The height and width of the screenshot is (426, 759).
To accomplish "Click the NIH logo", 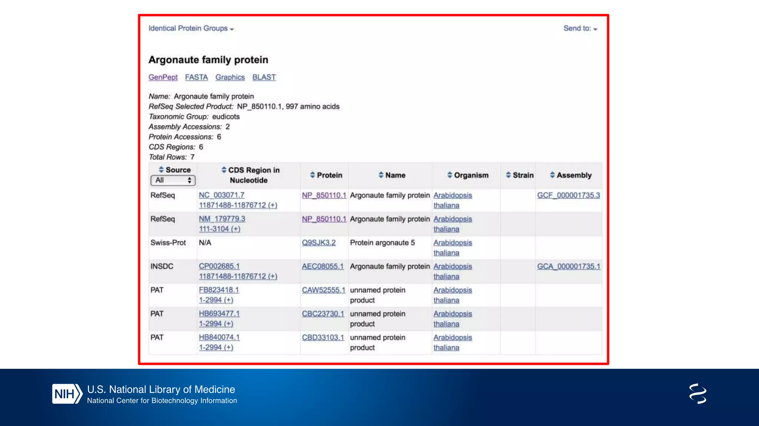I will click(x=67, y=394).
